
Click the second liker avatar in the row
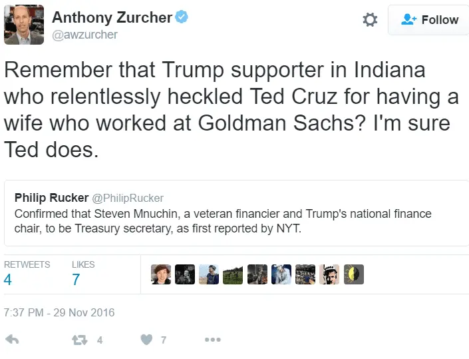[185, 274]
